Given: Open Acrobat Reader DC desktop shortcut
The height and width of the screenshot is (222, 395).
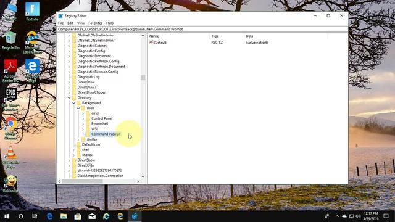Looking at the screenshot, I should click(x=10, y=71).
